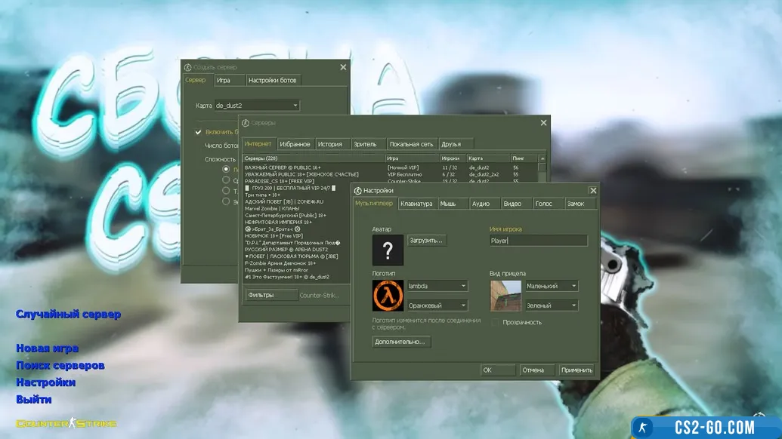Screen dimensions: 782x439
Task: Click the Counter-Strike logo at bottom left
Action: point(66,424)
